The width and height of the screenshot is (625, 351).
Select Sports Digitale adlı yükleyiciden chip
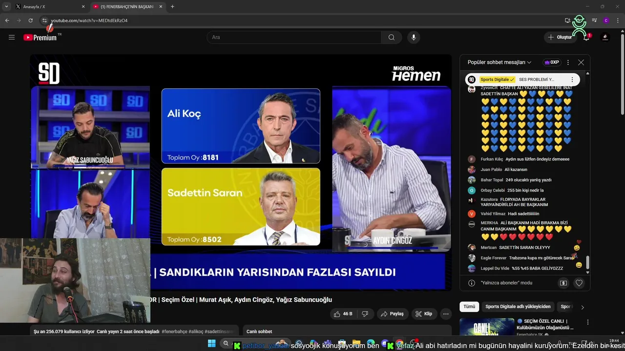518,307
